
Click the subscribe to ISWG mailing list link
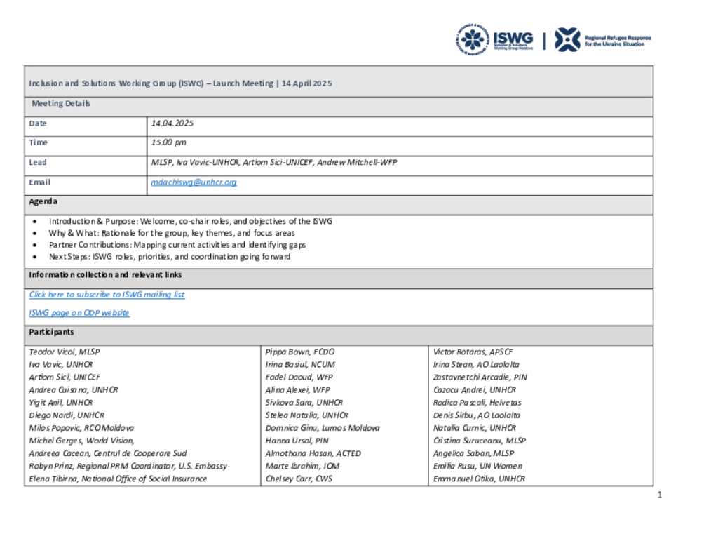[x=107, y=295]
